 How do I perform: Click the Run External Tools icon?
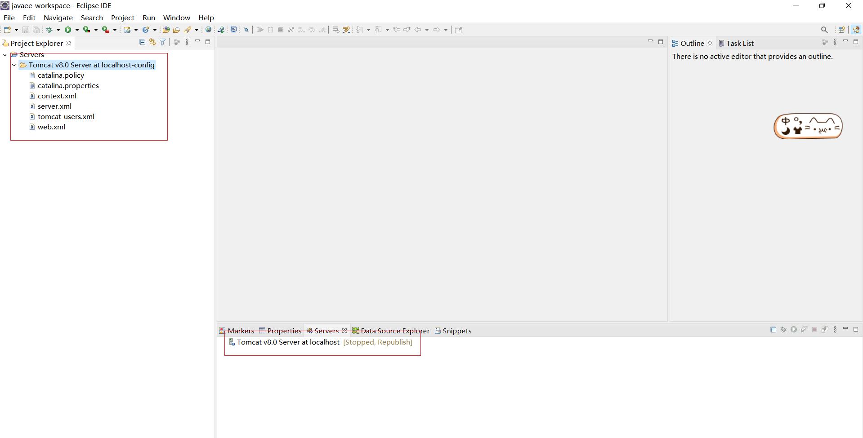pyautogui.click(x=106, y=30)
